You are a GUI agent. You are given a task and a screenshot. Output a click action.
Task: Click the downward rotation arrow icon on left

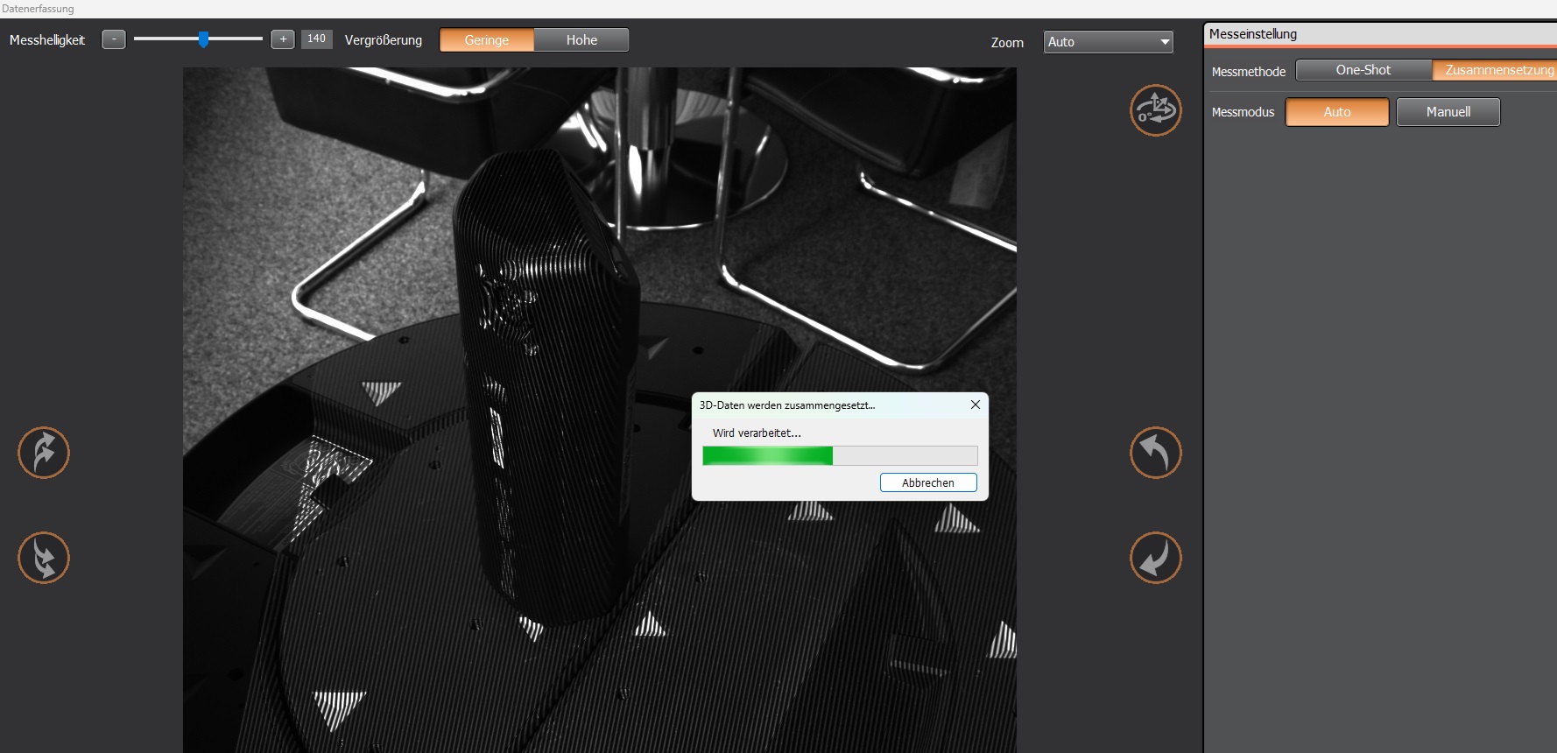point(44,558)
